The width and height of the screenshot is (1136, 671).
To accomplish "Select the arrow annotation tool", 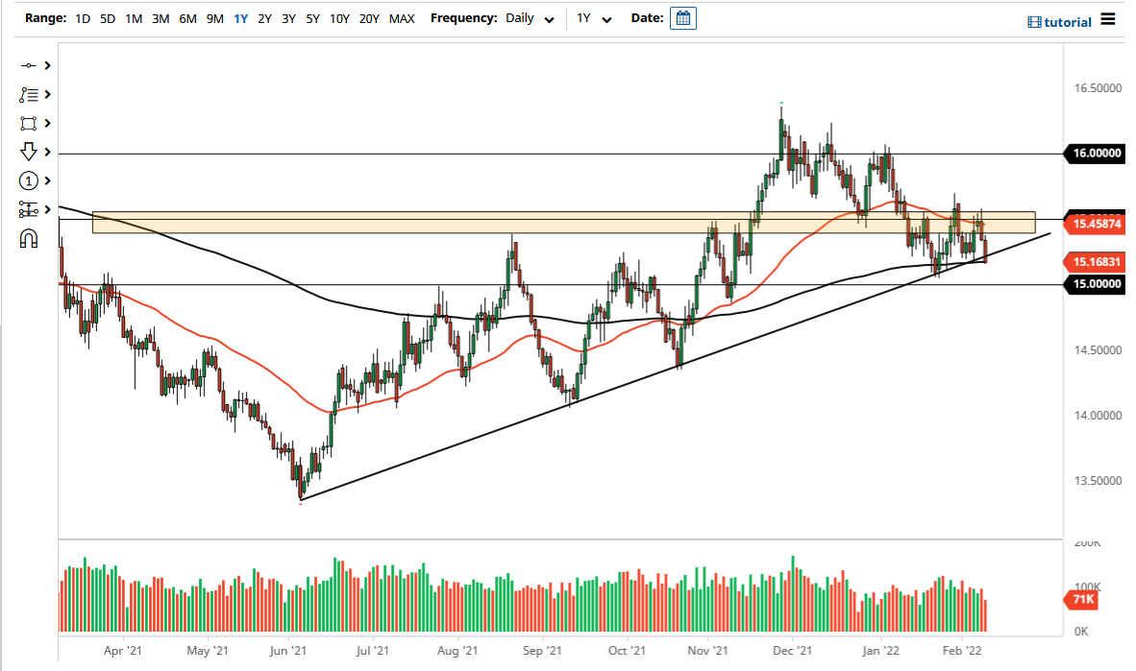I will click(x=29, y=152).
